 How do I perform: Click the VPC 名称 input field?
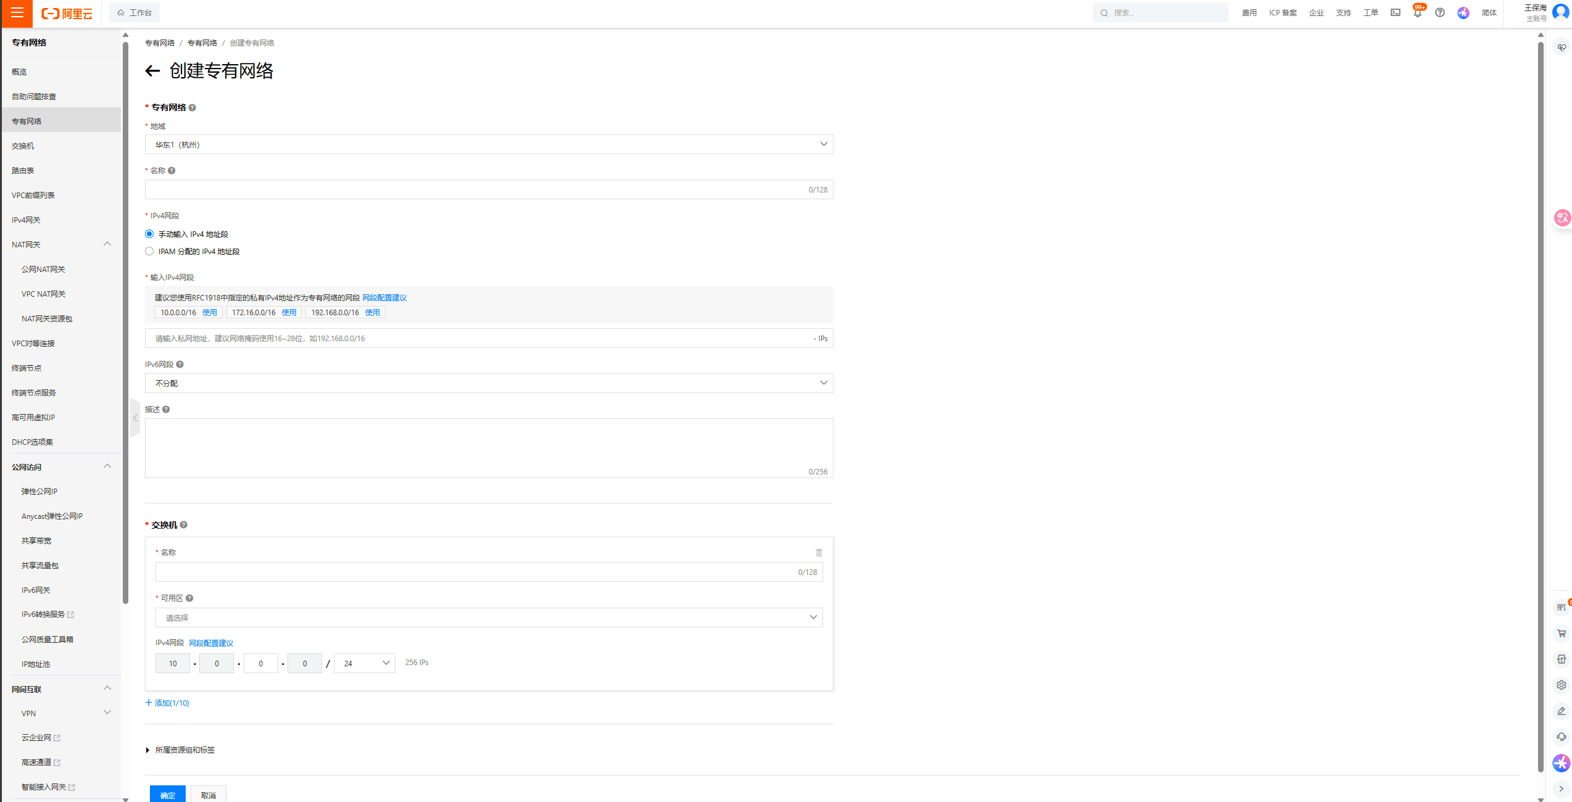pos(475,190)
